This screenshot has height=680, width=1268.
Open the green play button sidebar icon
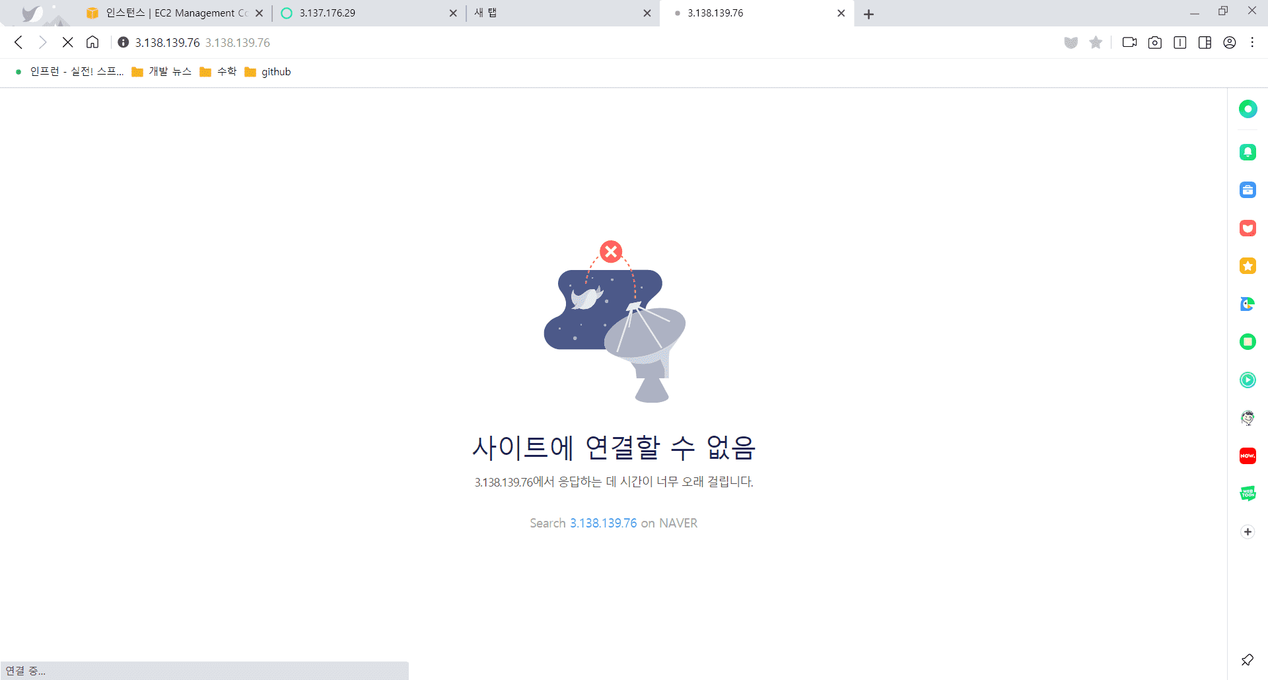tap(1248, 380)
